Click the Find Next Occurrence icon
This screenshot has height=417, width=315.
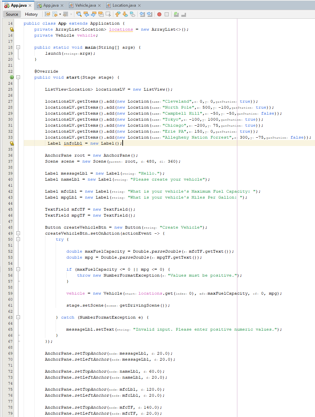[x=94, y=14]
